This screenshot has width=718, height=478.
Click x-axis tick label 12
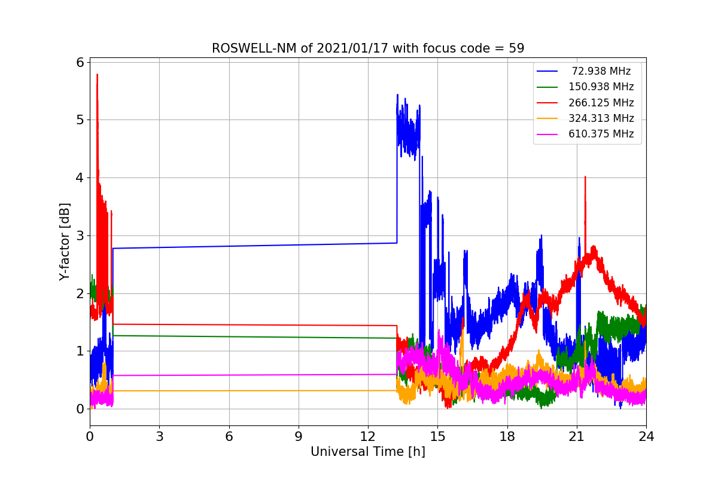[368, 437]
